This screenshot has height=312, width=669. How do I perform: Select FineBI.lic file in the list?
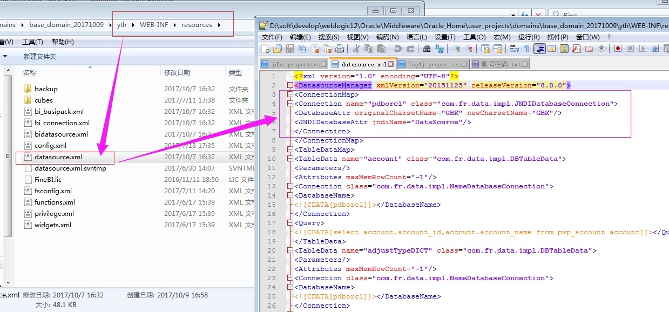(x=48, y=179)
